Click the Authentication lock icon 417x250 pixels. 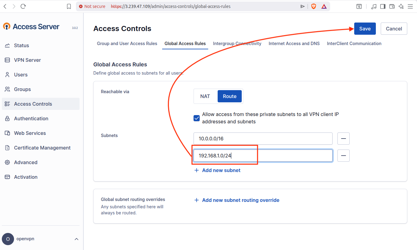tap(7, 118)
